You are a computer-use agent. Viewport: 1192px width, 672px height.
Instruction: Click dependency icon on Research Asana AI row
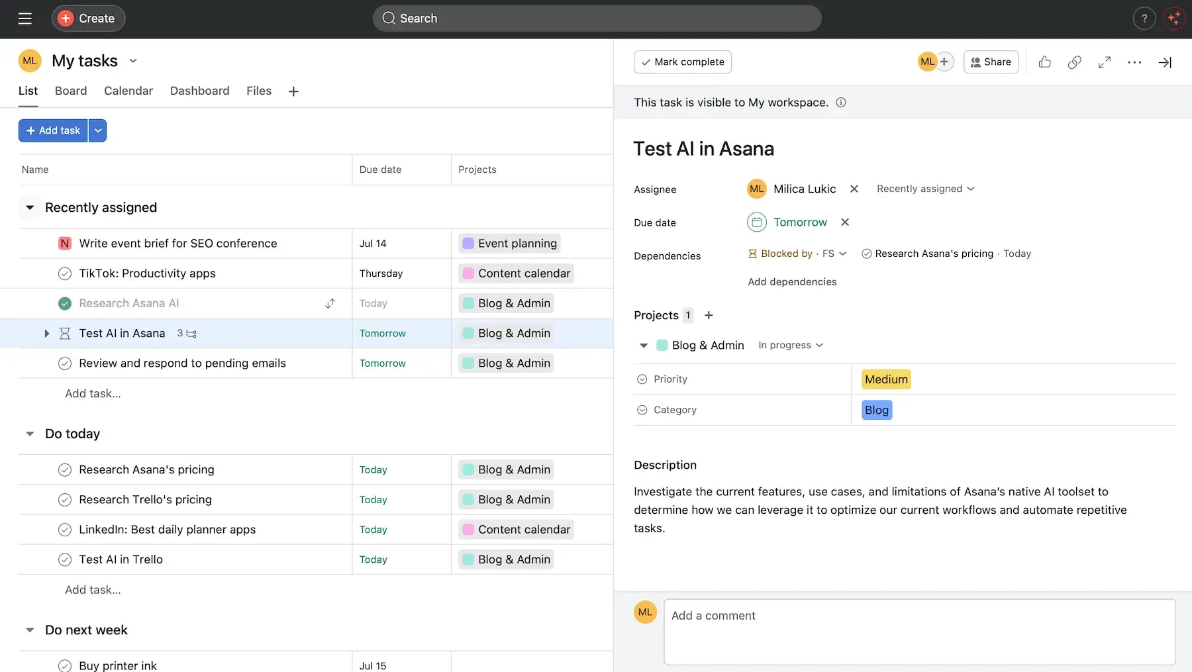(330, 303)
